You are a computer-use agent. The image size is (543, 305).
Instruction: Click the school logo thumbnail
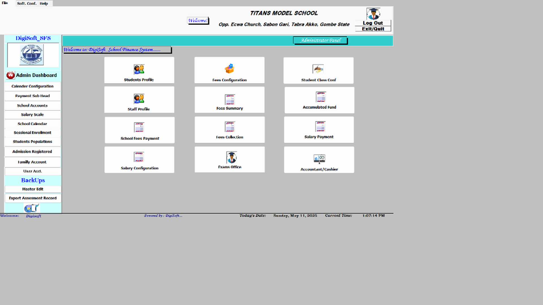pos(32,54)
